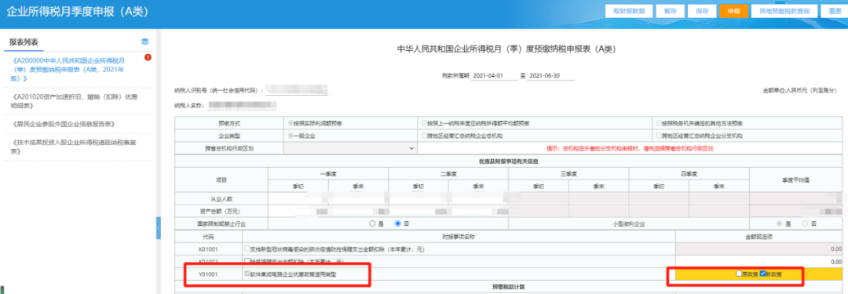Click the red 提示 notice about 跨省总机构
The image size is (848, 294).
coord(630,148)
